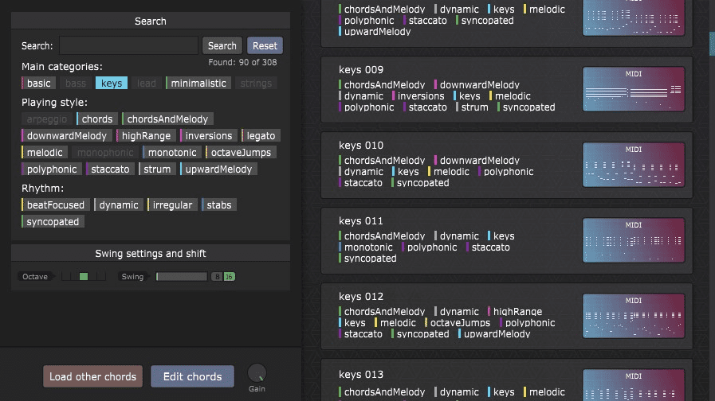Set swing resolution to 8
Viewport: 715px width, 401px height.
pos(217,276)
